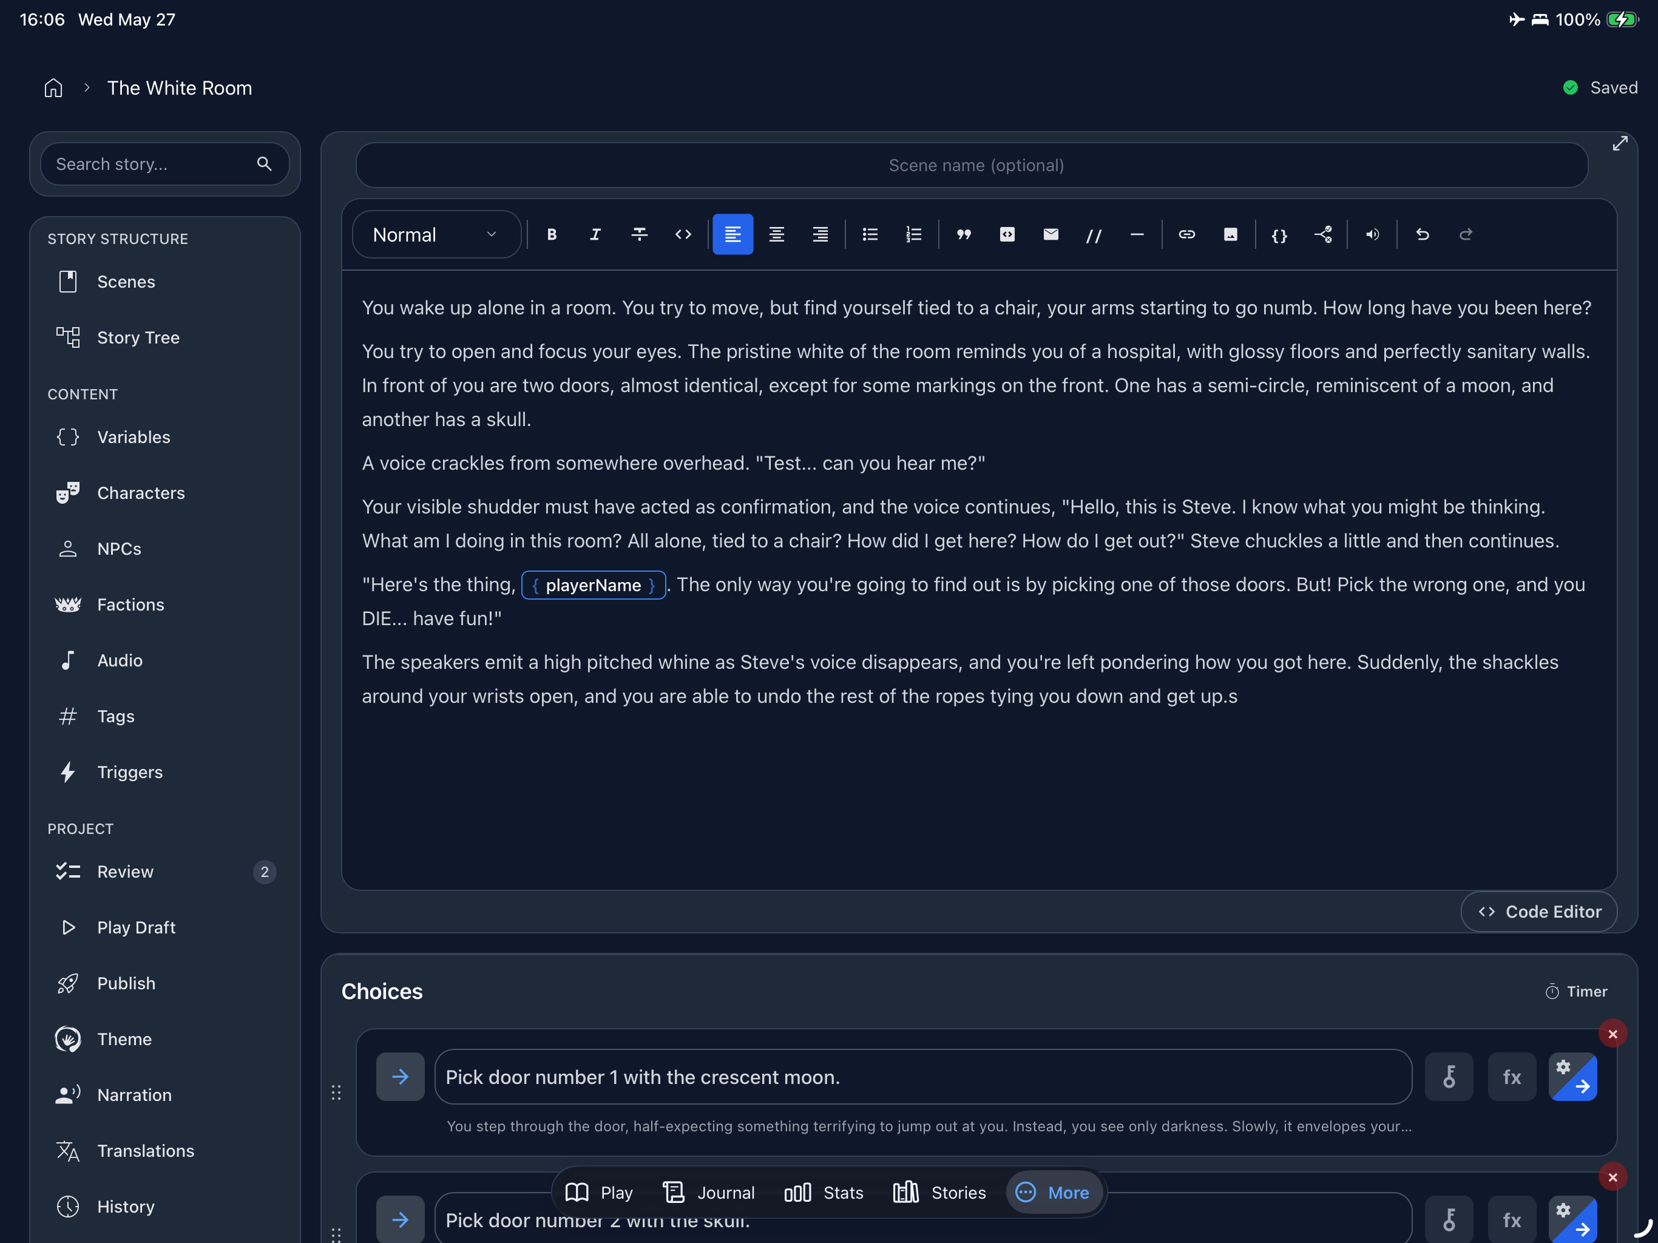Insert a block quote
Screen dimensions: 1658x1243
964,235
